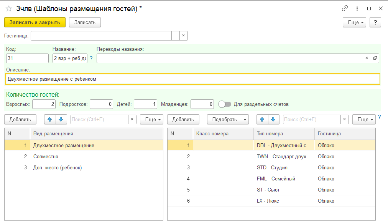
Task: Click the favorite star icon beside the title
Action: pyautogui.click(x=8, y=8)
